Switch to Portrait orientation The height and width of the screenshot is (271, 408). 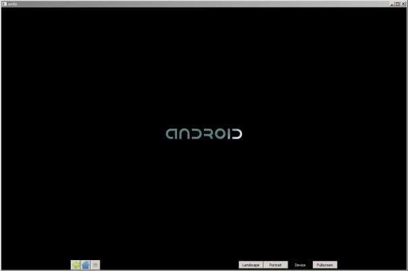click(276, 265)
